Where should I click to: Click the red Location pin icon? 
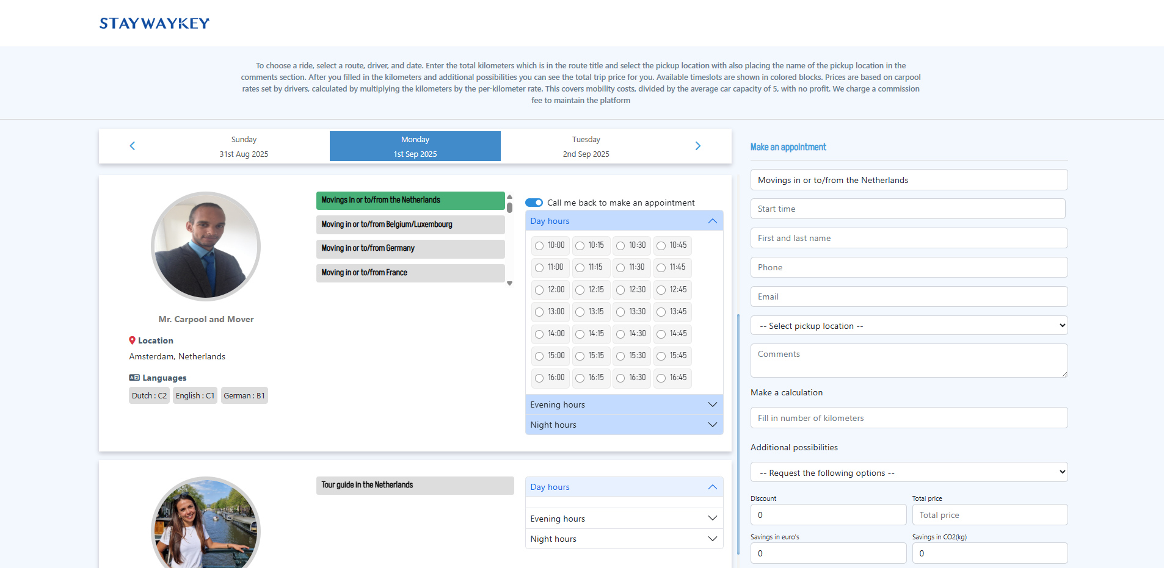pyautogui.click(x=132, y=340)
